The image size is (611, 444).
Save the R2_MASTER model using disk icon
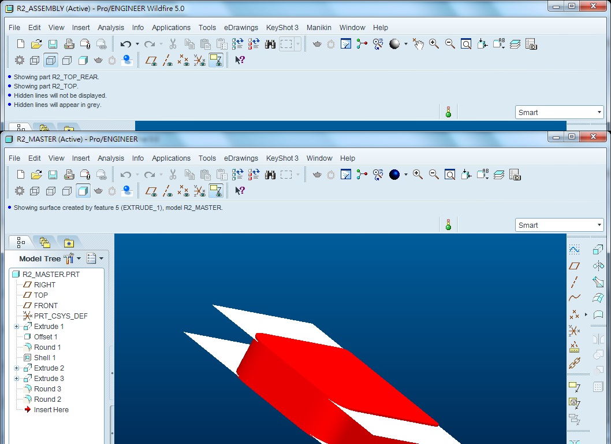53,175
